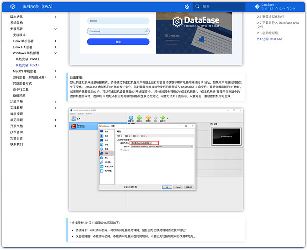Open 安全公告 sidebar page
This screenshot has height=250, width=307.
pyautogui.click(x=16, y=138)
